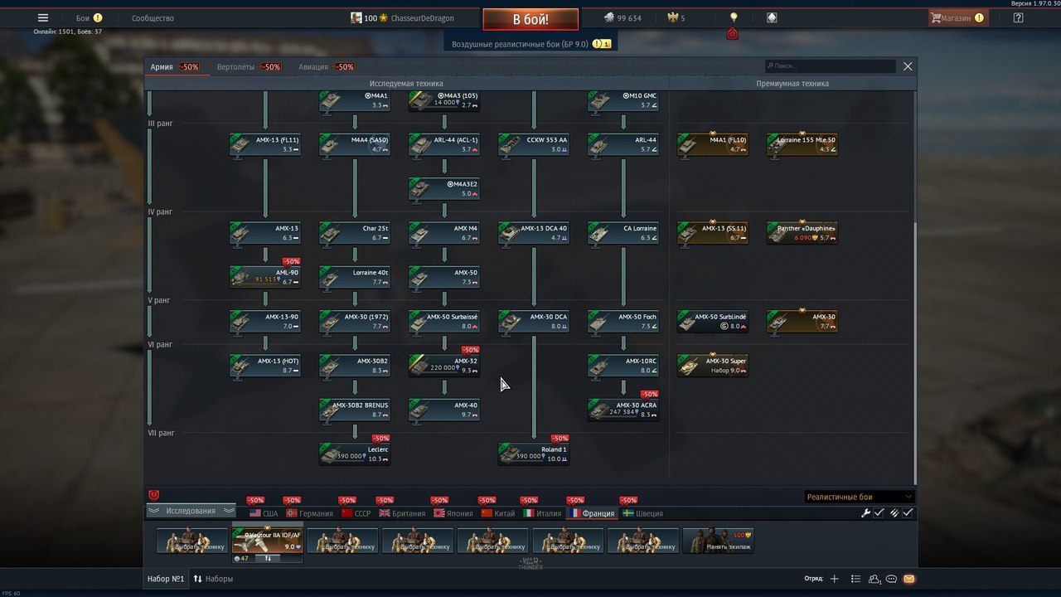Select the AMX-50 Foch card

623,322
